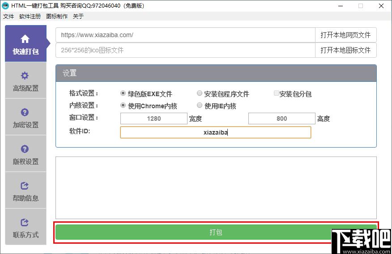
Task: Click inside the empty log output area
Action: click(x=216, y=188)
